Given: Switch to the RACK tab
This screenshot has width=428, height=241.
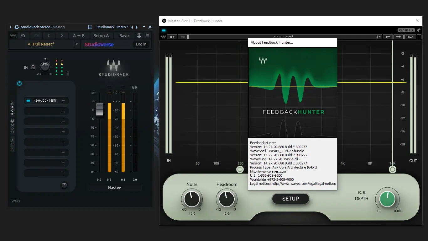Looking at the screenshot, I should coord(13,109).
